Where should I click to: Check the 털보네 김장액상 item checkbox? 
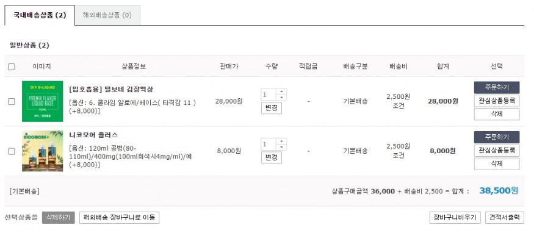click(x=12, y=101)
